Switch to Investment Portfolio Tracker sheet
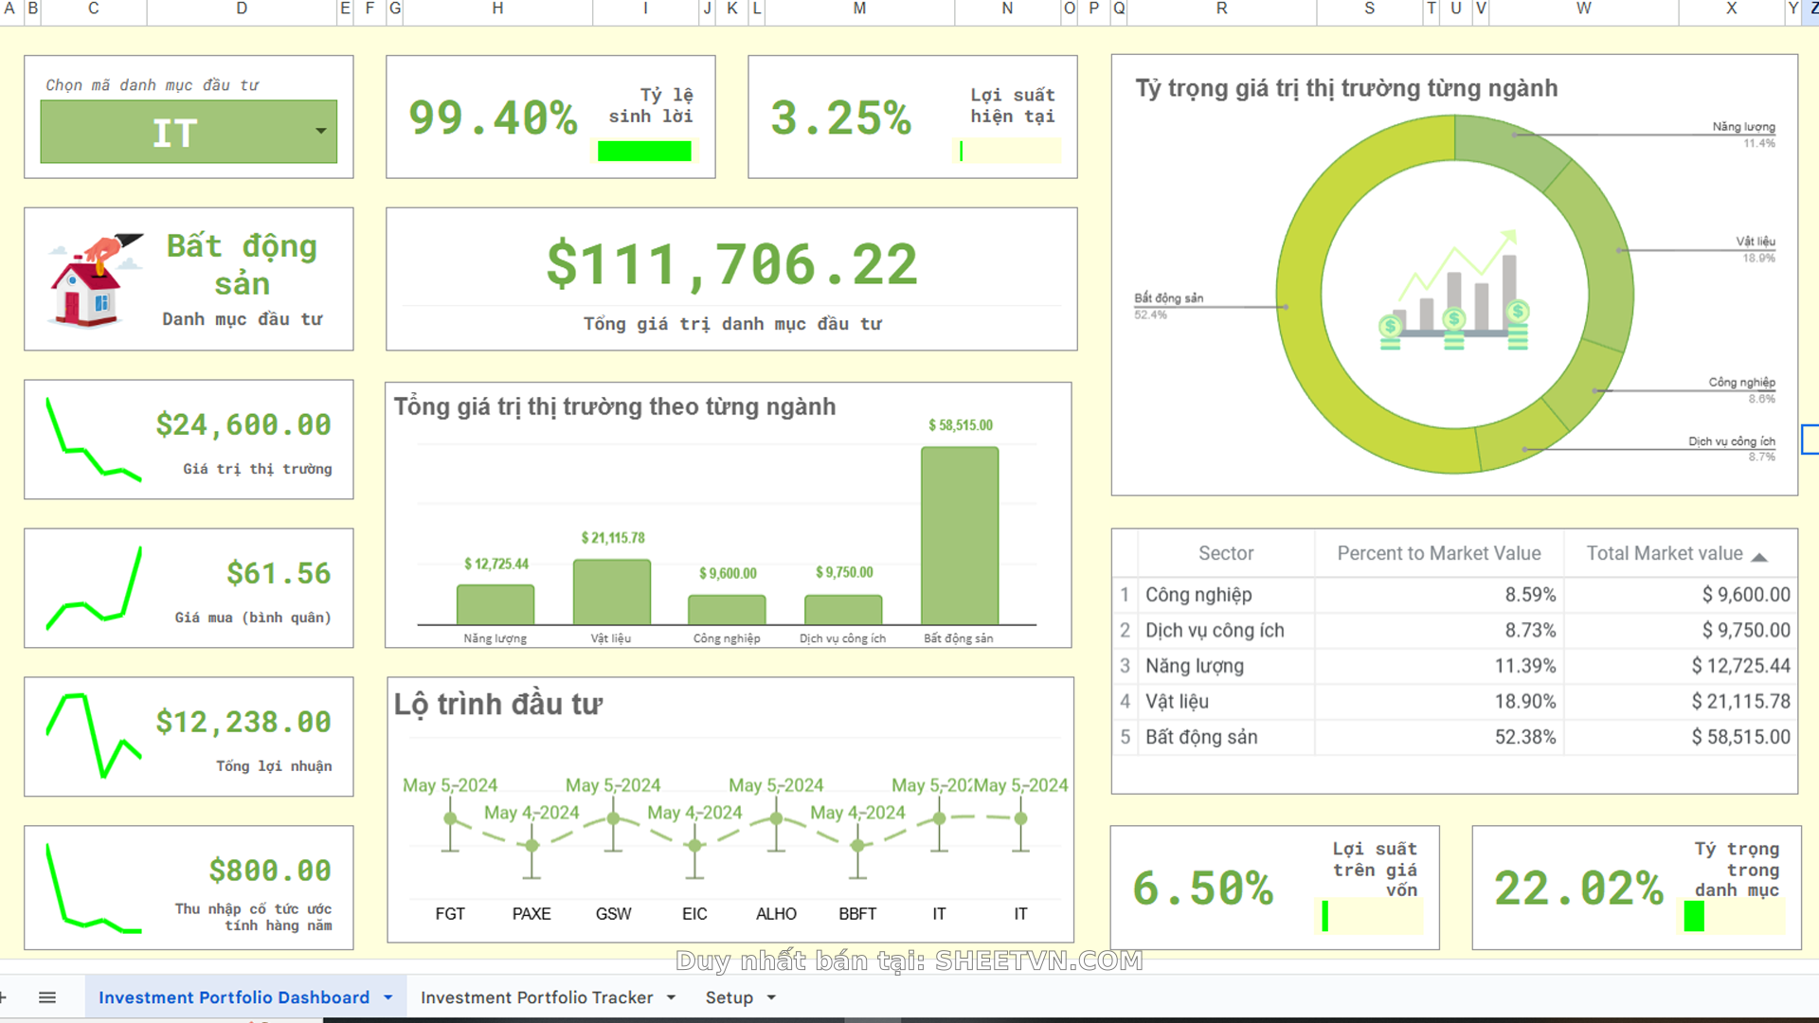Image resolution: width=1819 pixels, height=1023 pixels. [536, 997]
